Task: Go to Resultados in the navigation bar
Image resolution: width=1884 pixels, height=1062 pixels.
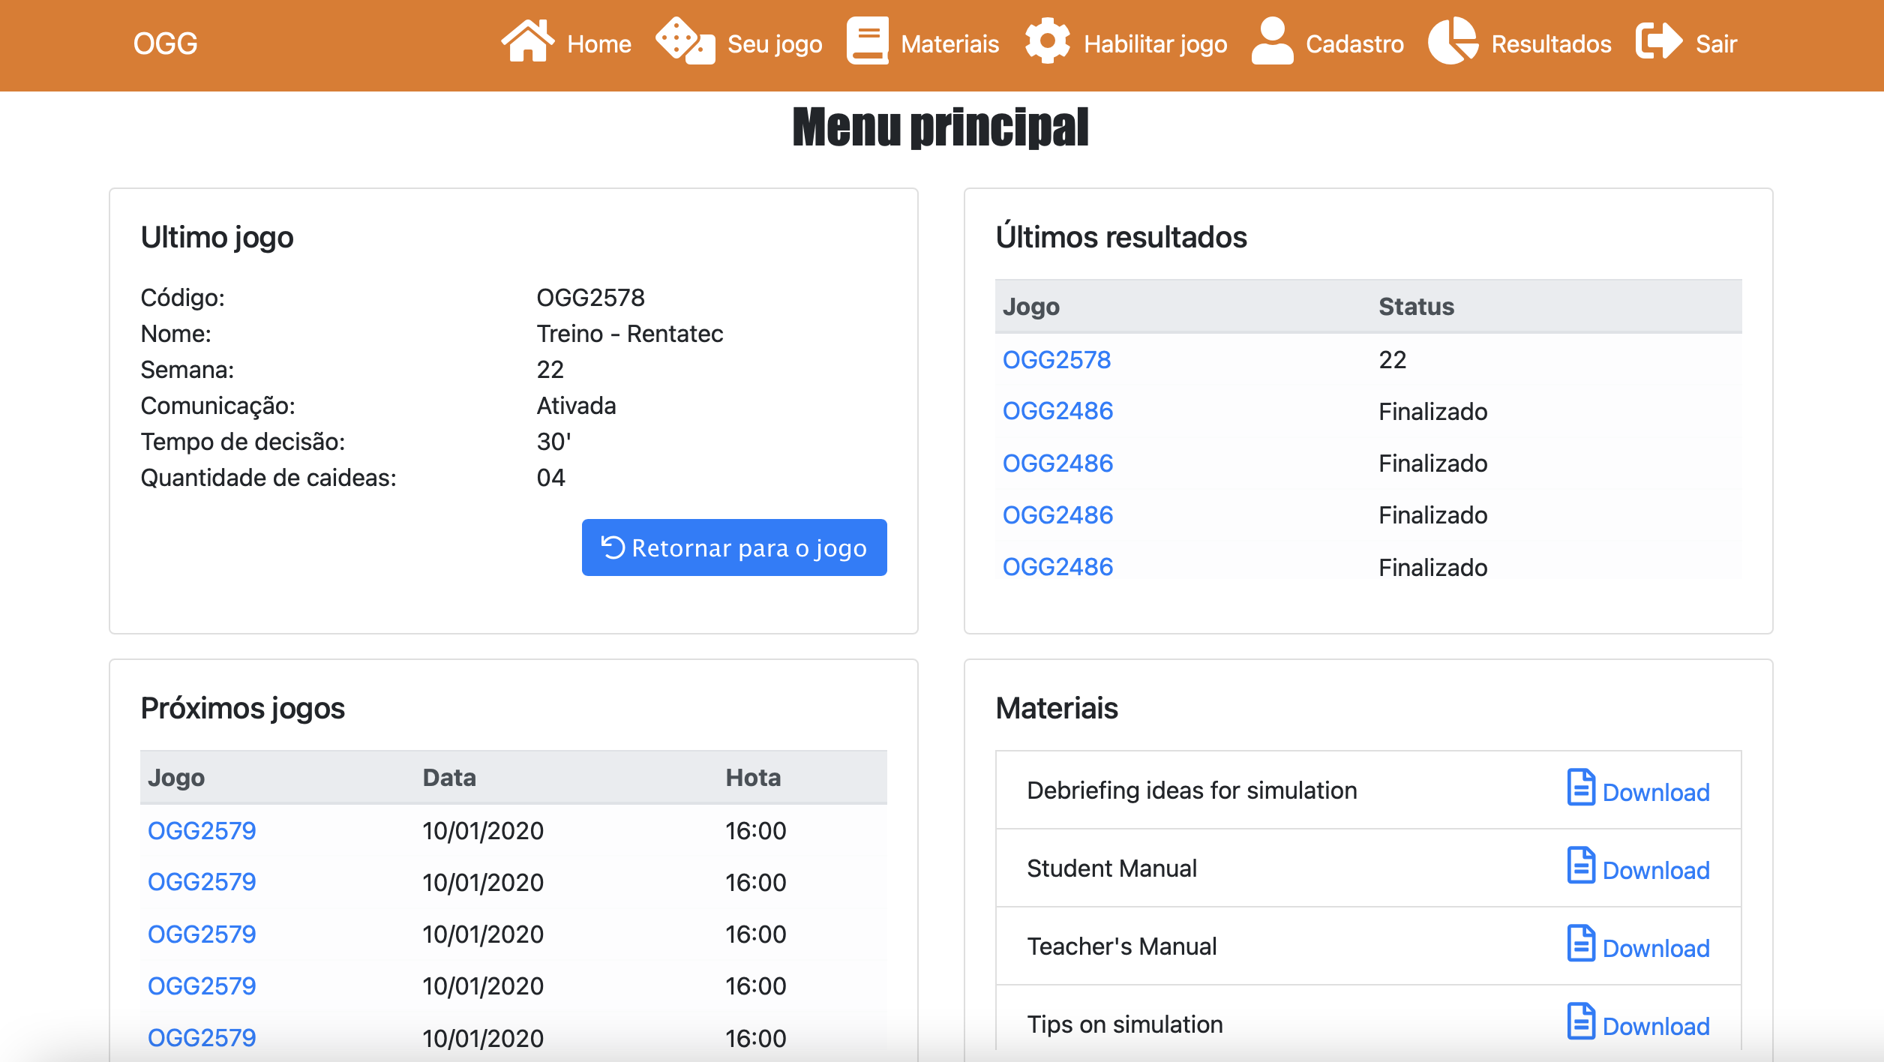Action: click(1551, 44)
